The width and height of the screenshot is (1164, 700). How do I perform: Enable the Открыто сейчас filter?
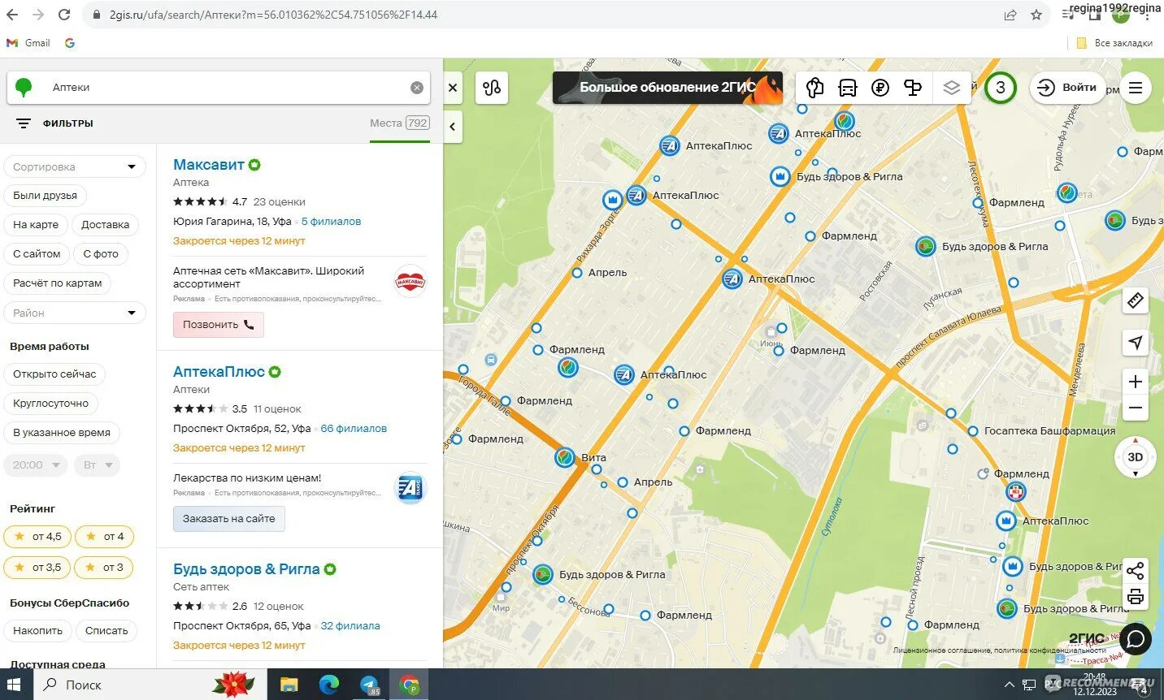[x=54, y=374]
